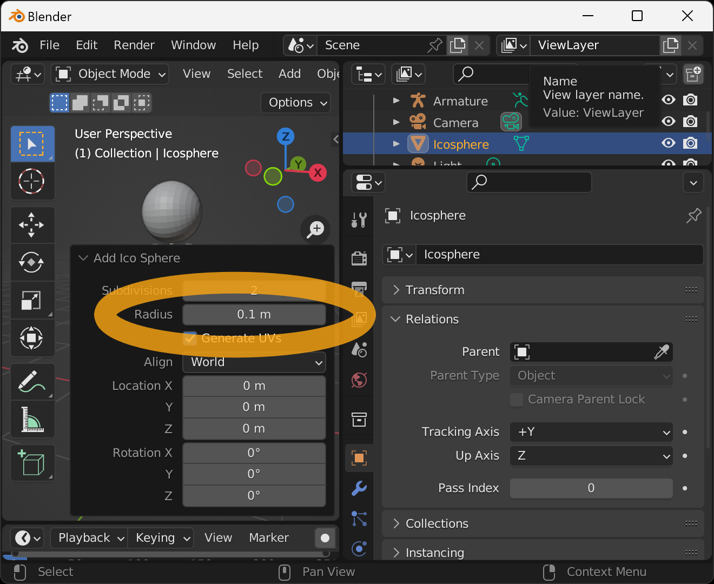This screenshot has height=584, width=714.
Task: Disable Armature render via the camera icon
Action: pos(690,99)
